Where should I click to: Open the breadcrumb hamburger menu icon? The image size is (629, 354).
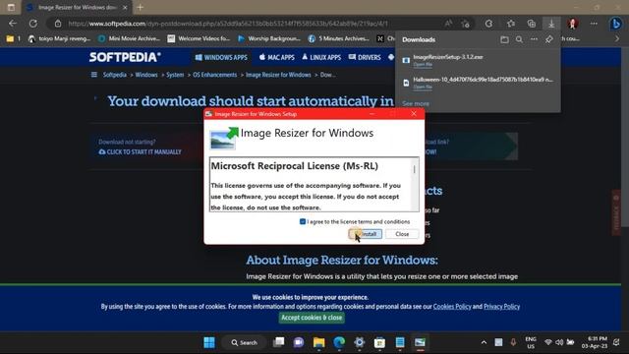click(x=94, y=75)
